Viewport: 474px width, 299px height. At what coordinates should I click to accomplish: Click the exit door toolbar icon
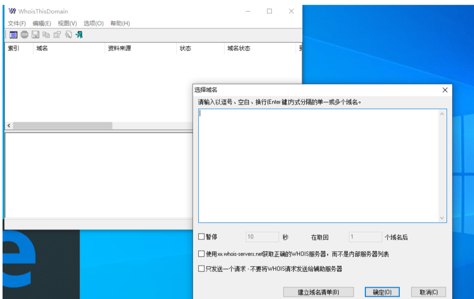(x=79, y=35)
